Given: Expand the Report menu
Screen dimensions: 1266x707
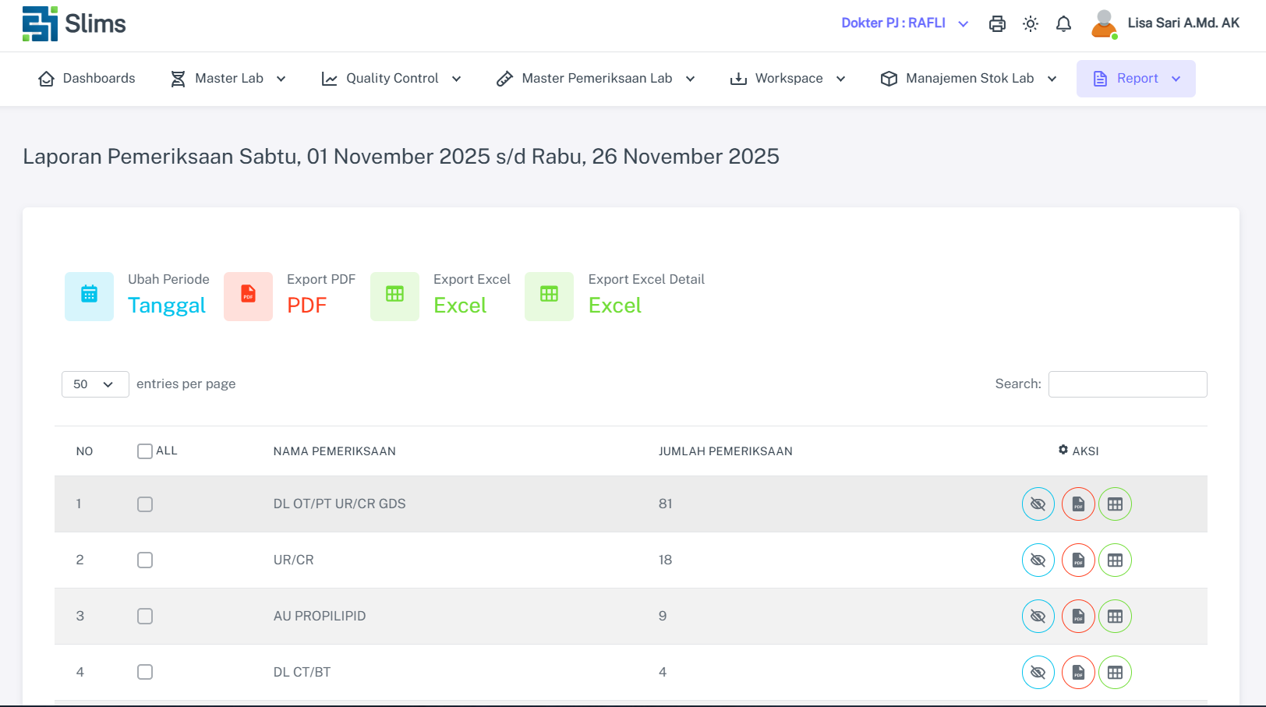Looking at the screenshot, I should [x=1136, y=79].
